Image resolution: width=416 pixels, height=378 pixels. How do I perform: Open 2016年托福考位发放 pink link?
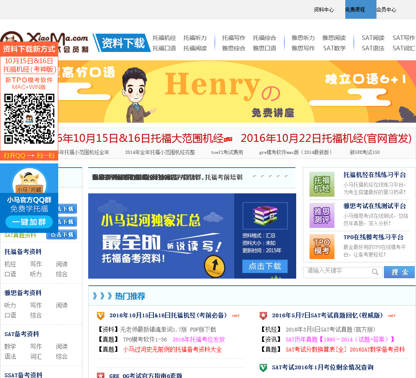199,340
